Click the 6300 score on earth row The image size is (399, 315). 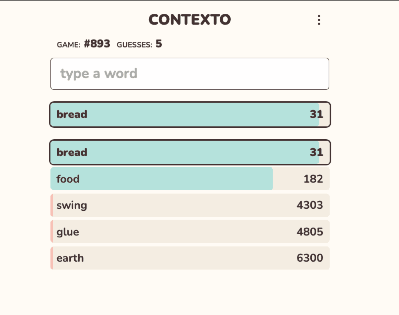310,258
